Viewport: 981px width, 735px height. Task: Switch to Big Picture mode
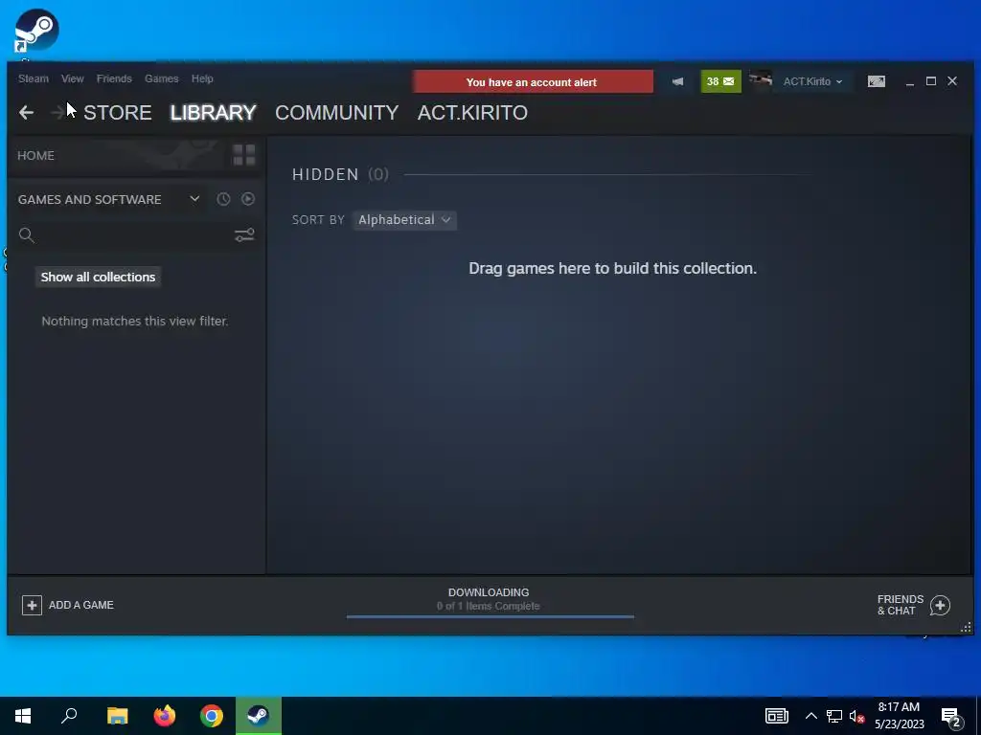click(876, 82)
